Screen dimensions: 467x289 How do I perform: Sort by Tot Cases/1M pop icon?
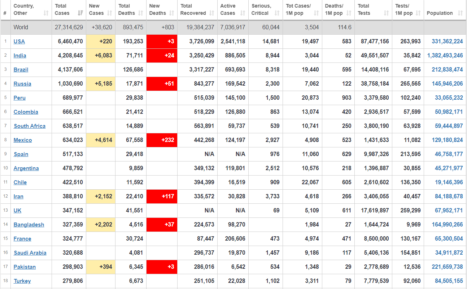click(x=317, y=13)
